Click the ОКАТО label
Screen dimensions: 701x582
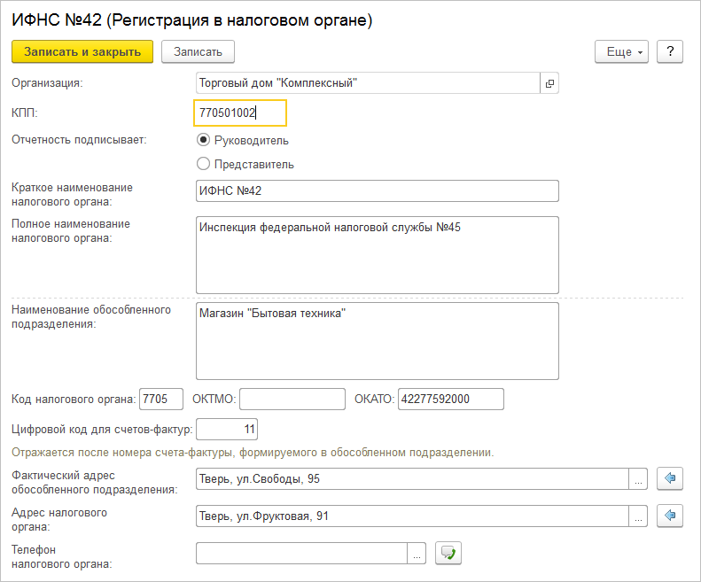[x=374, y=399]
